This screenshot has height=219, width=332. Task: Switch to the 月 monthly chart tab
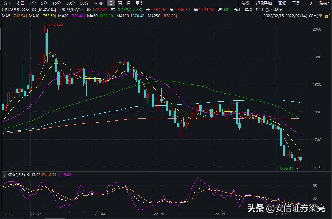click(x=129, y=3)
